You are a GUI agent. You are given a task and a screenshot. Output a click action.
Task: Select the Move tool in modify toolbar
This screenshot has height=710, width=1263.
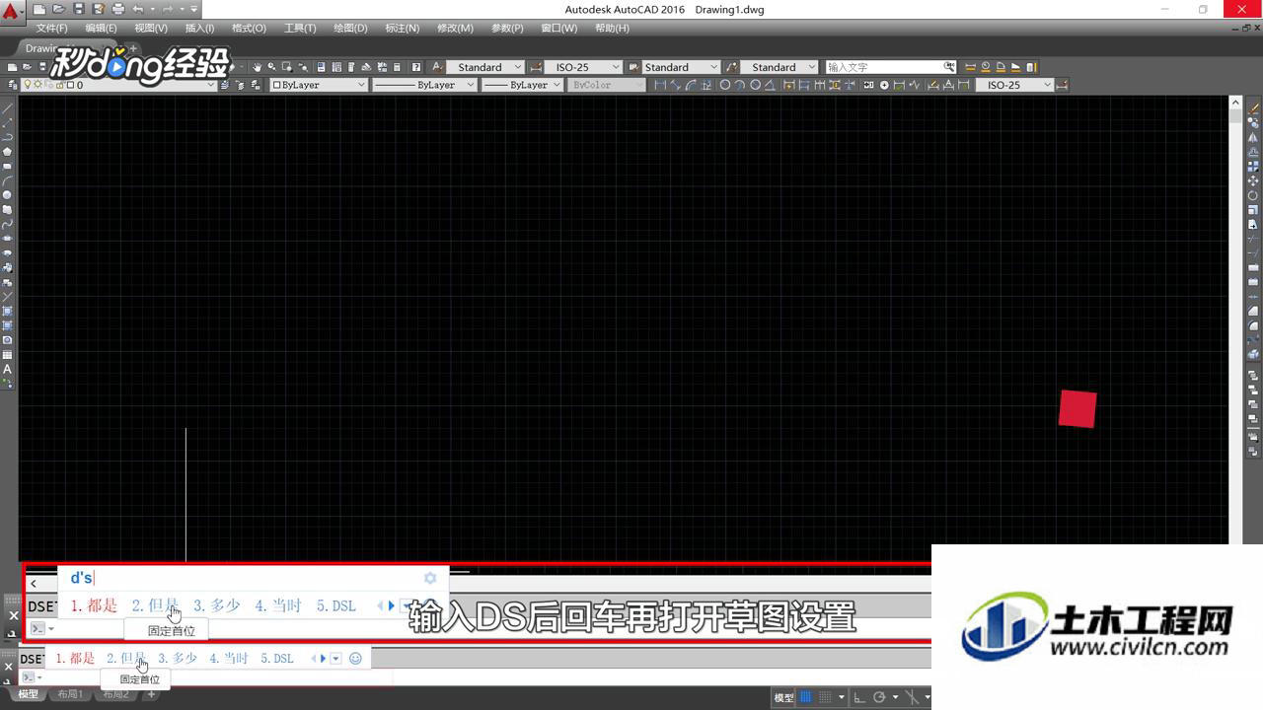(1254, 180)
